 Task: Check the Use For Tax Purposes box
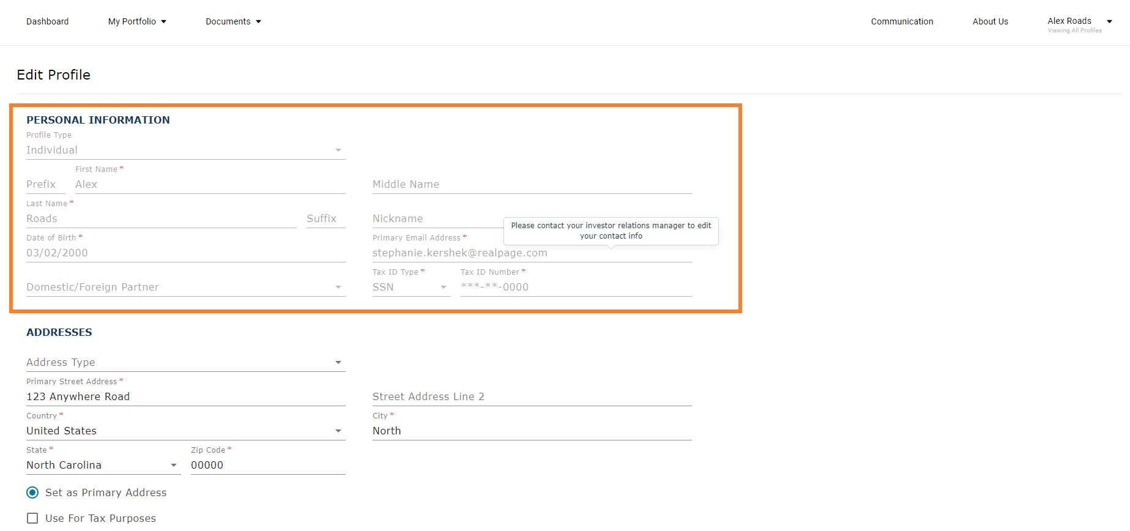tap(32, 519)
